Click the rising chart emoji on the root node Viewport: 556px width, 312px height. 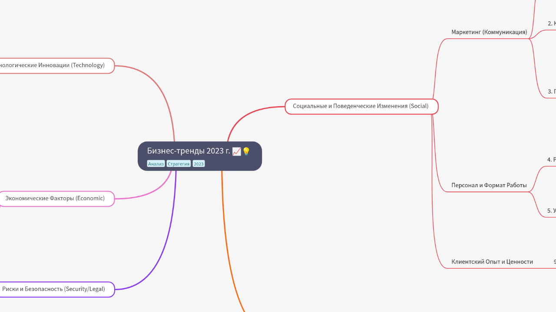(x=237, y=152)
